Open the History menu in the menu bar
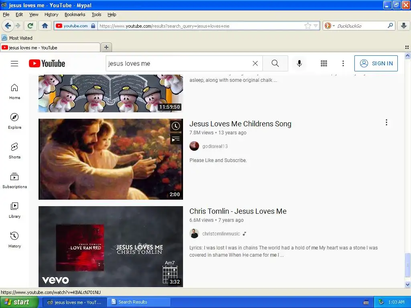Image resolution: width=411 pixels, height=308 pixels. [x=51, y=14]
